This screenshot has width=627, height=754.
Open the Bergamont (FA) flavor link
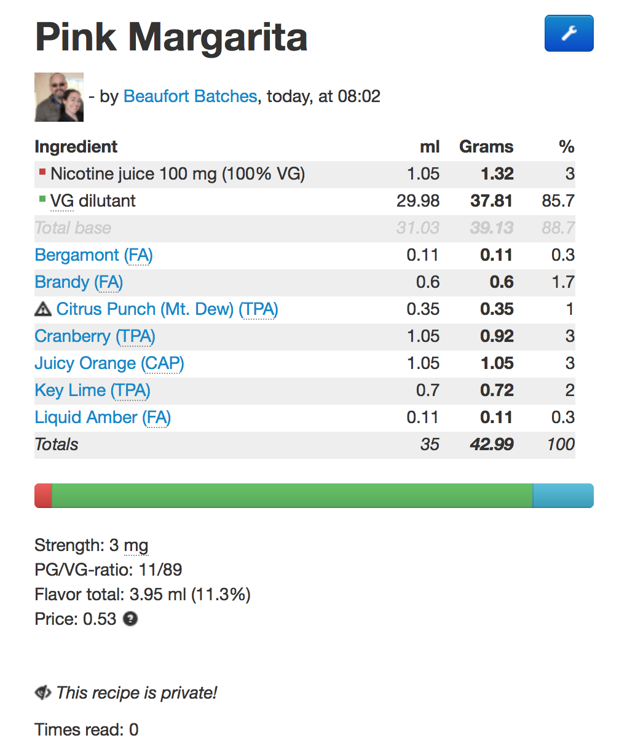point(93,255)
